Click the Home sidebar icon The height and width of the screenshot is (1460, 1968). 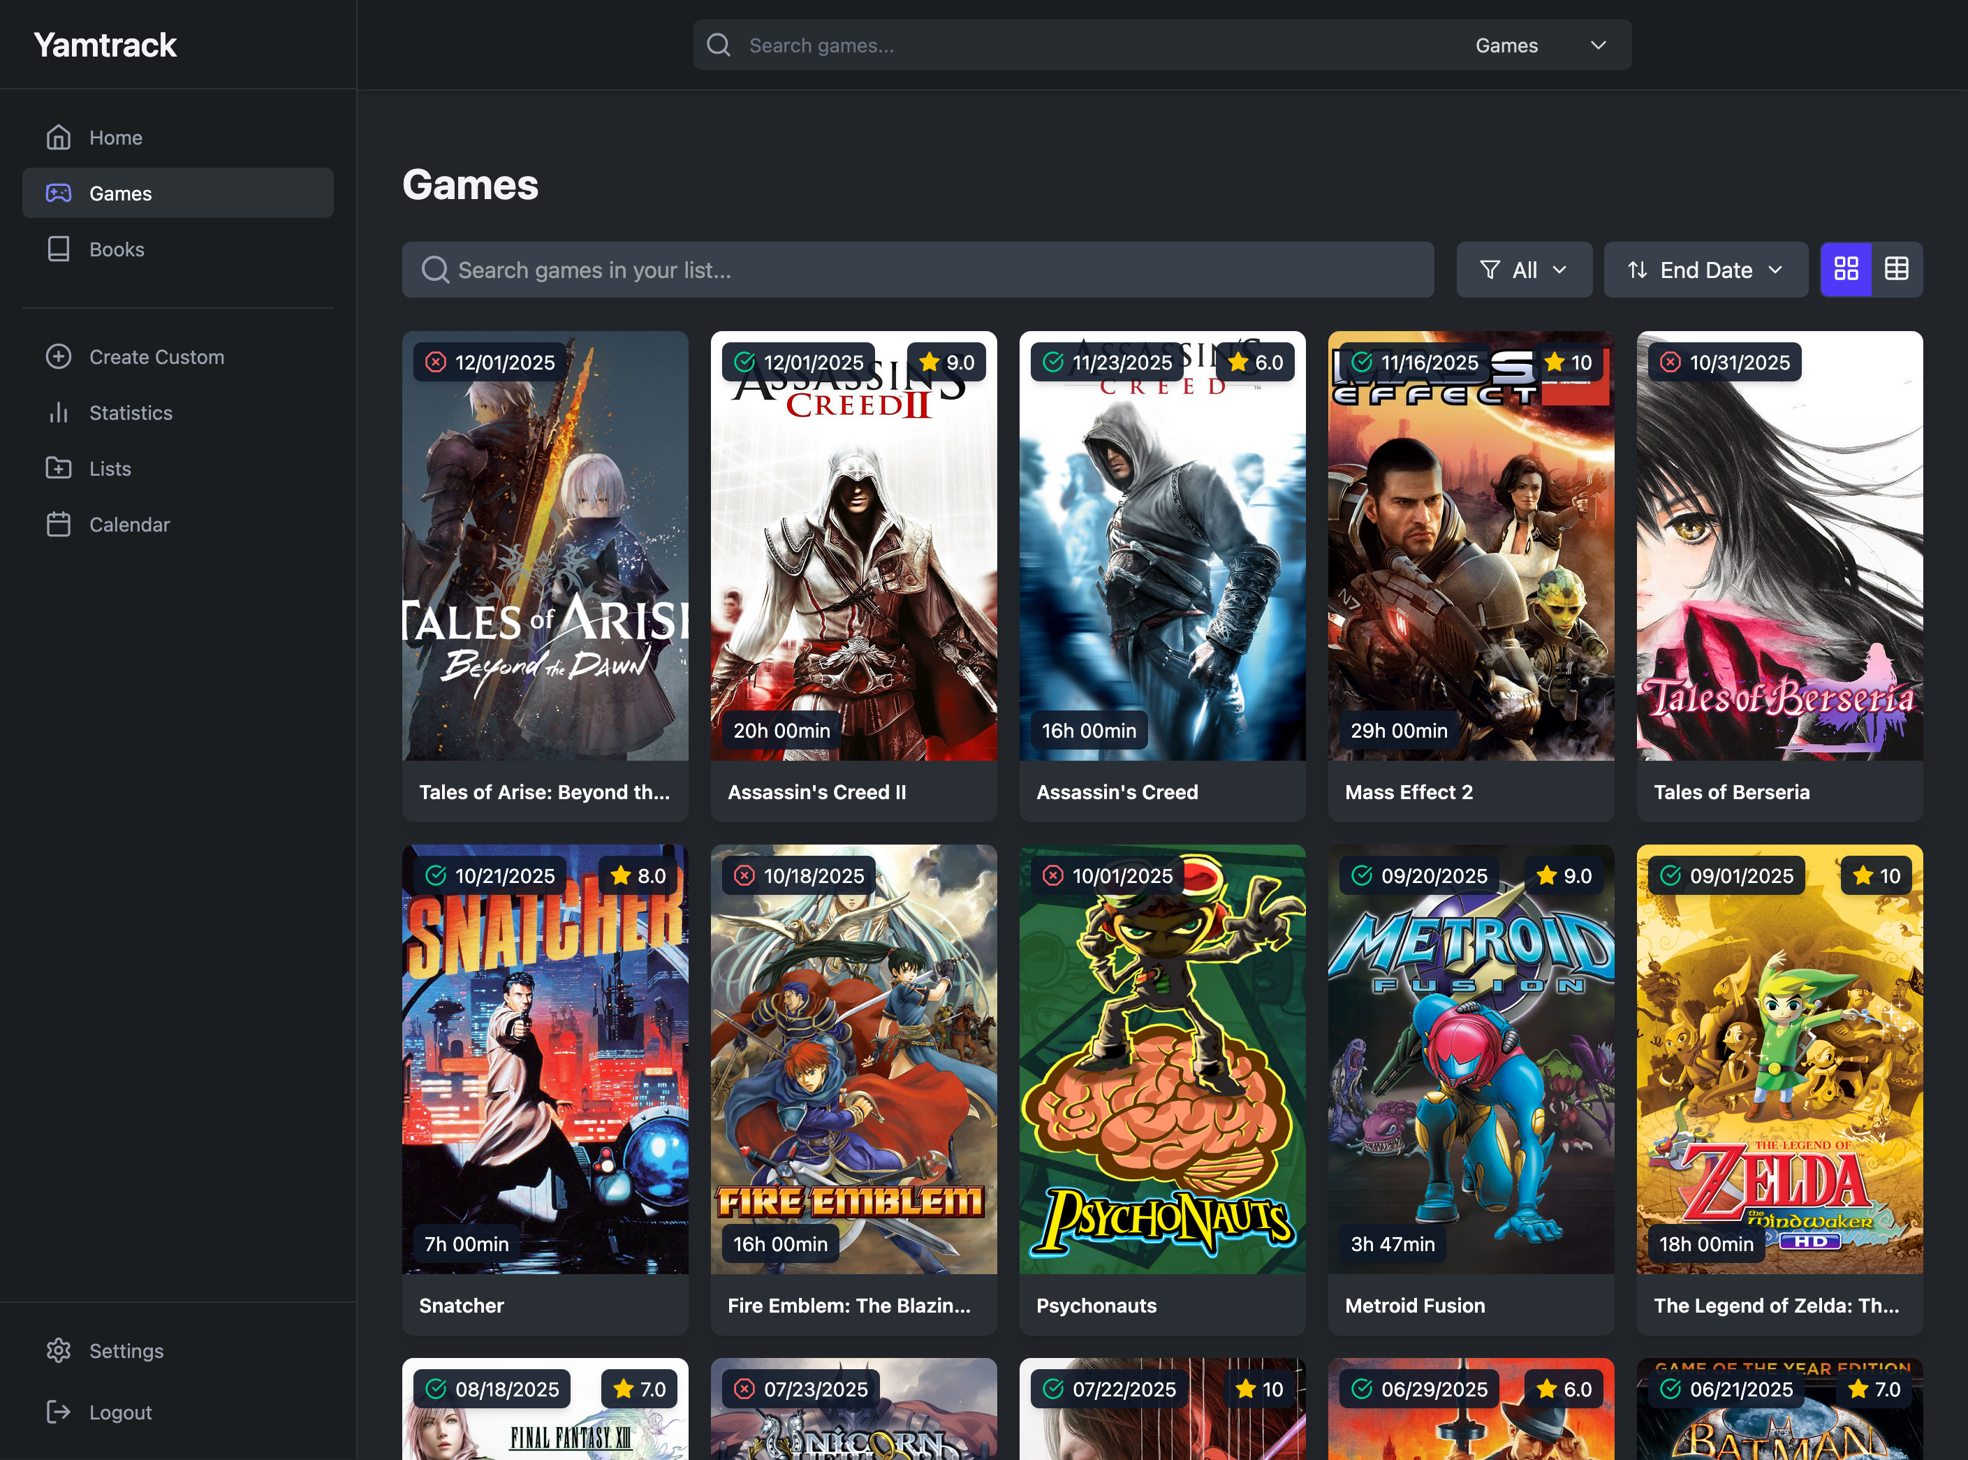(58, 137)
